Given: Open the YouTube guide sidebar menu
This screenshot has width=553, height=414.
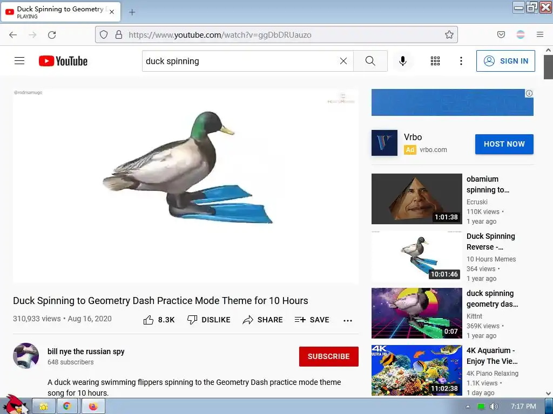Looking at the screenshot, I should (x=19, y=61).
